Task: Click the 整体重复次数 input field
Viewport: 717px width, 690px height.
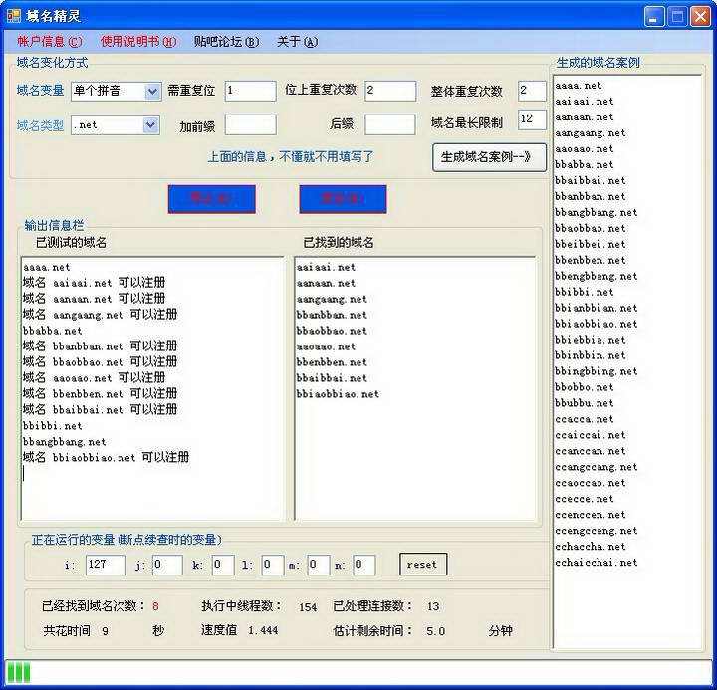Action: click(532, 91)
